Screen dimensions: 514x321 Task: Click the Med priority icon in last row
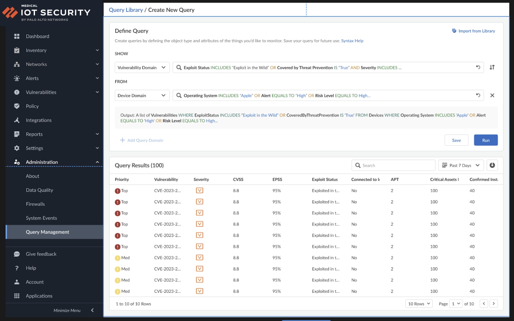[117, 292]
